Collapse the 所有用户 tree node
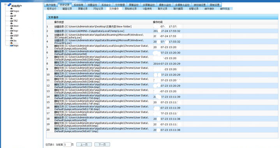This screenshot has width=280, height=148. pyautogui.click(x=5, y=4)
